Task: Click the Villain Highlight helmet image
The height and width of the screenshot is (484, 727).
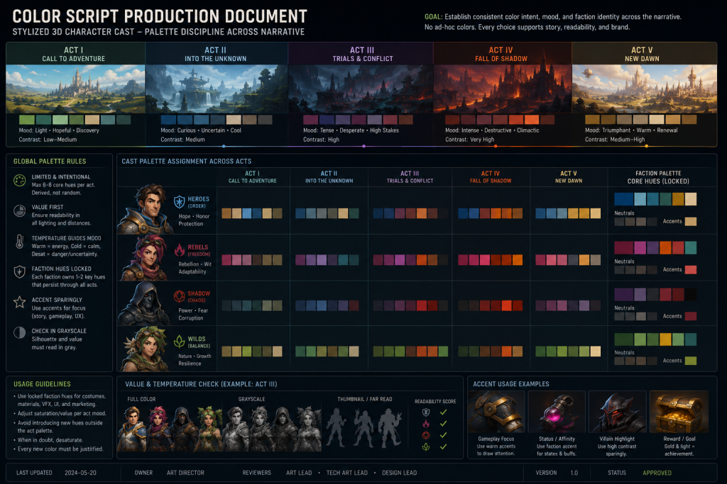Action: pos(618,412)
